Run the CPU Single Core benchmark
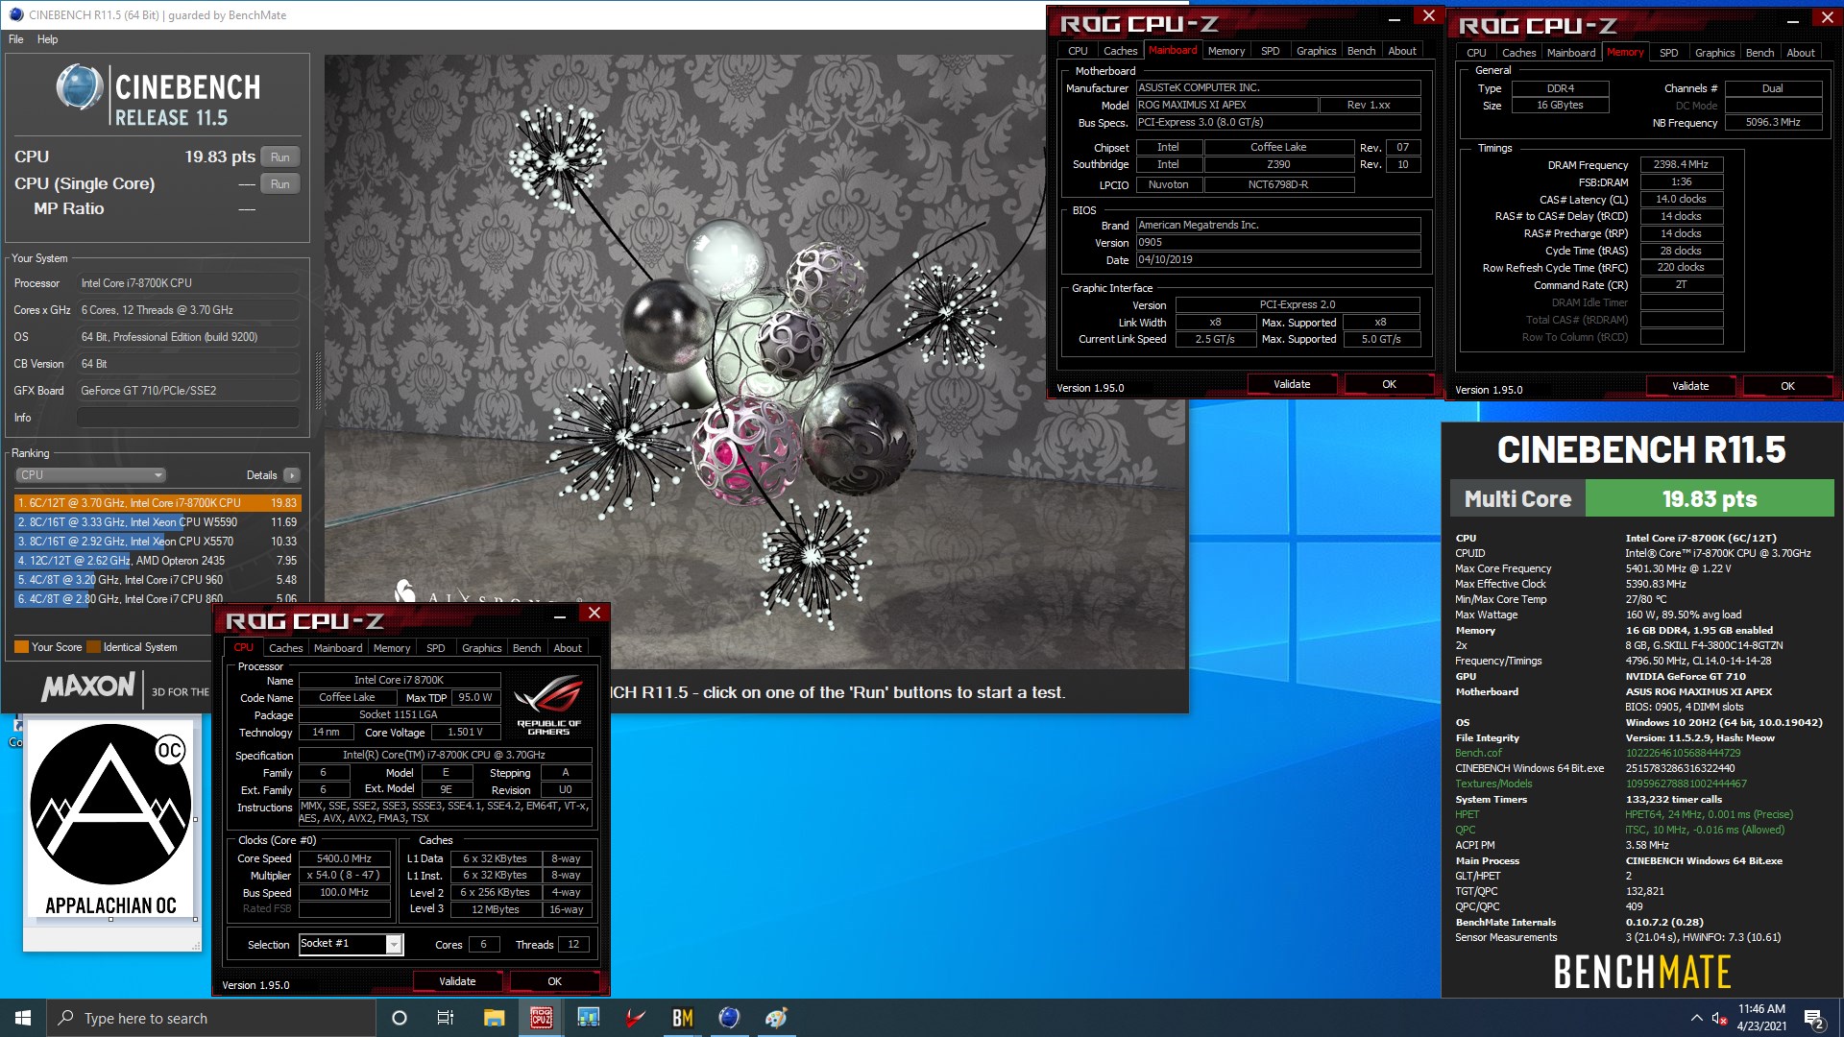The width and height of the screenshot is (1844, 1037). pos(280,183)
